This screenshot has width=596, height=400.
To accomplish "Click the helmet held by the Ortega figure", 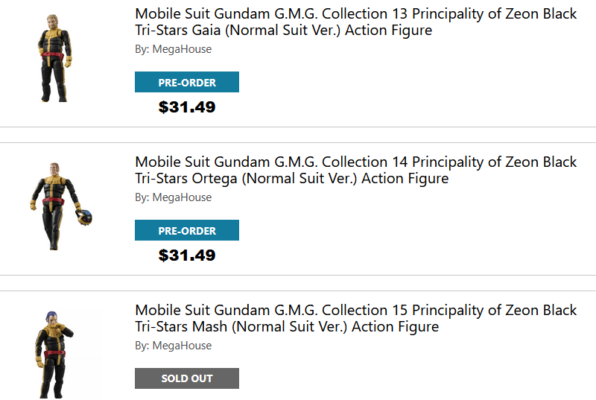I will (x=84, y=216).
